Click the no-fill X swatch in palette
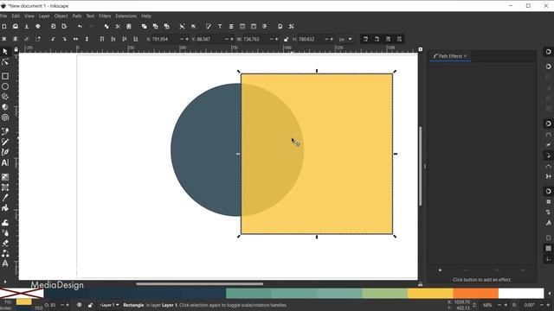The width and height of the screenshot is (554, 311). (22, 294)
